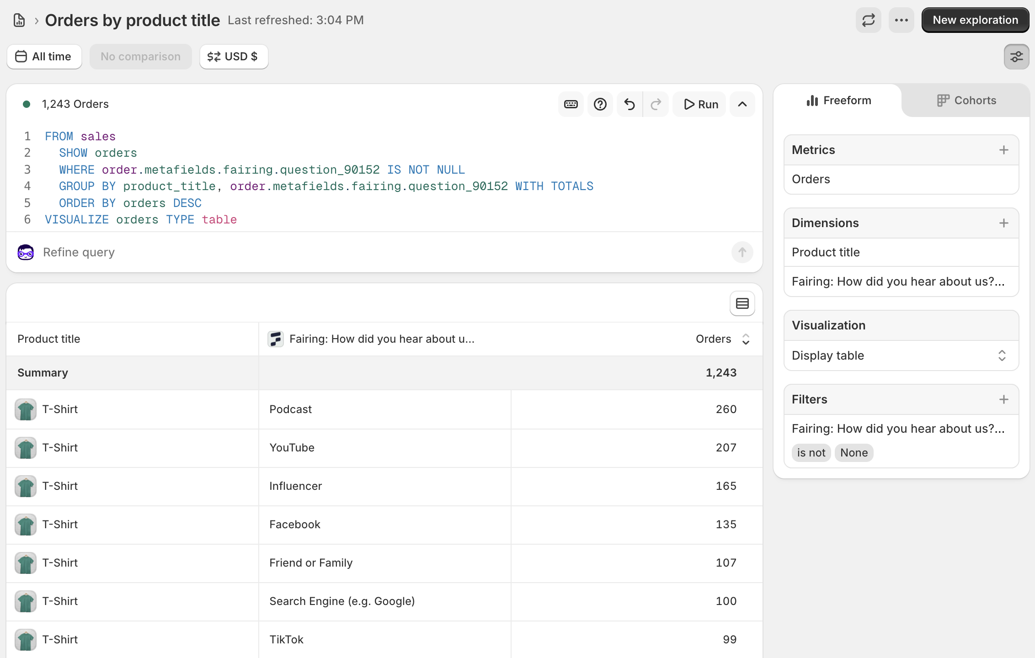Screen dimensions: 1035x658
Task: Select the Freeform tab
Action: pos(838,101)
